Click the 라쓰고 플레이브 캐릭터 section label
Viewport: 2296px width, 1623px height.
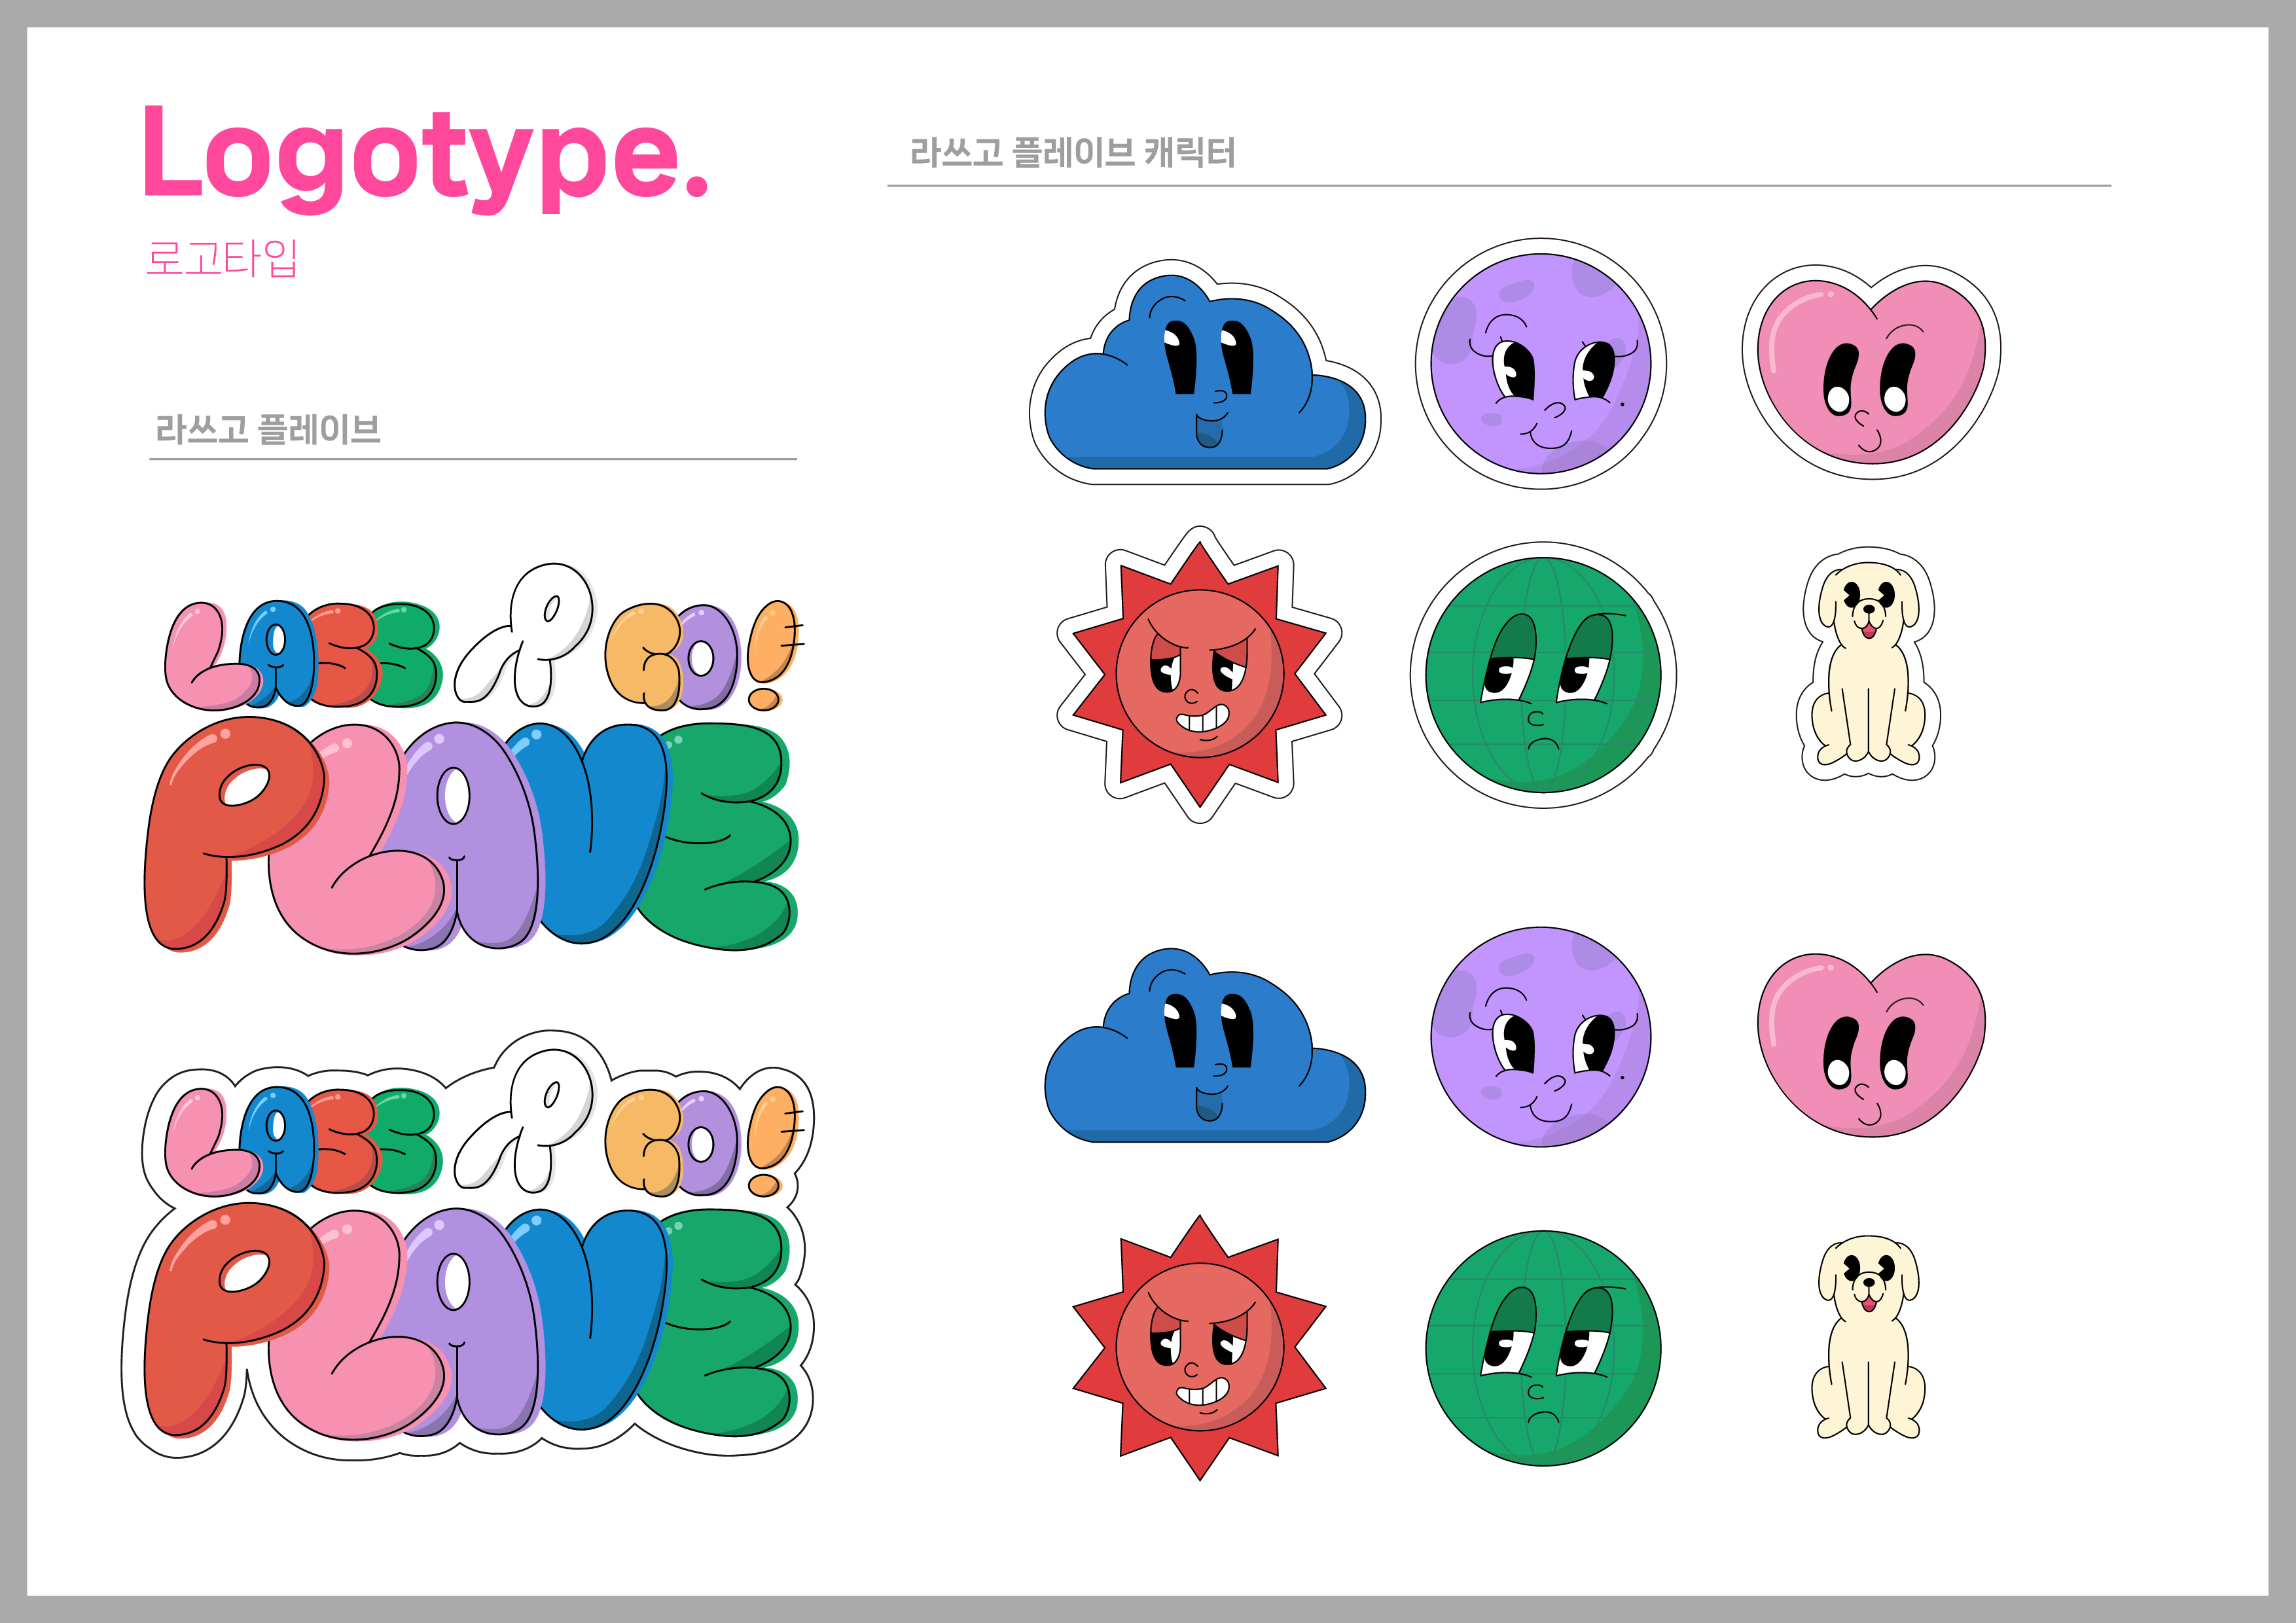click(x=1072, y=153)
